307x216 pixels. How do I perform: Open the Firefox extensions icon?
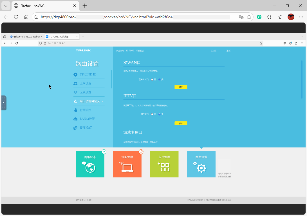point(296,43)
